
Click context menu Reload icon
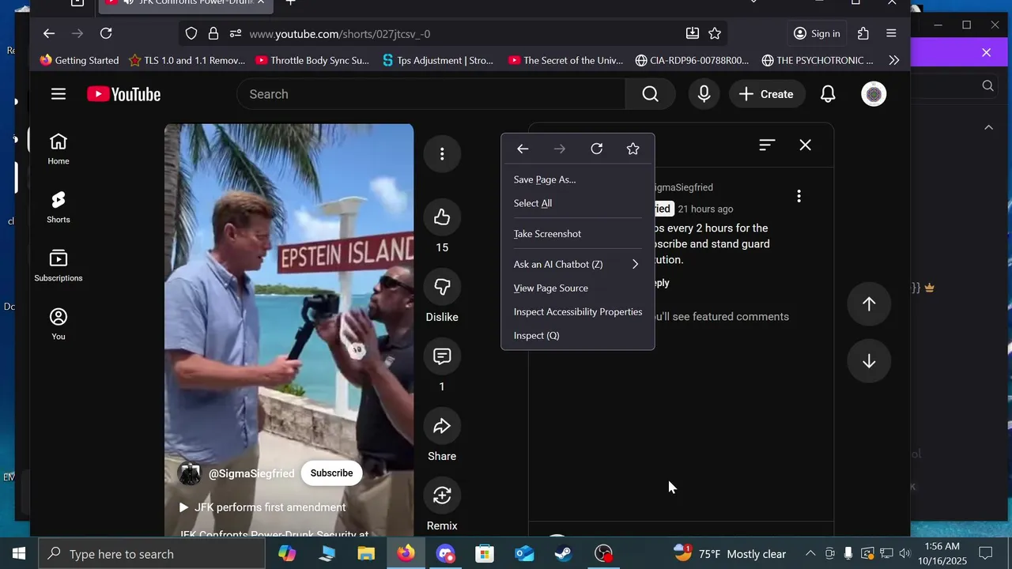tap(597, 149)
